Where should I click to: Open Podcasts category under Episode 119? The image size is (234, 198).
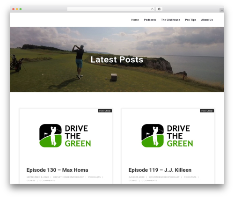click(190, 177)
